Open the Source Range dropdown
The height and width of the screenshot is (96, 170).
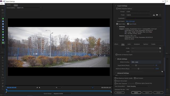(x=63, y=94)
